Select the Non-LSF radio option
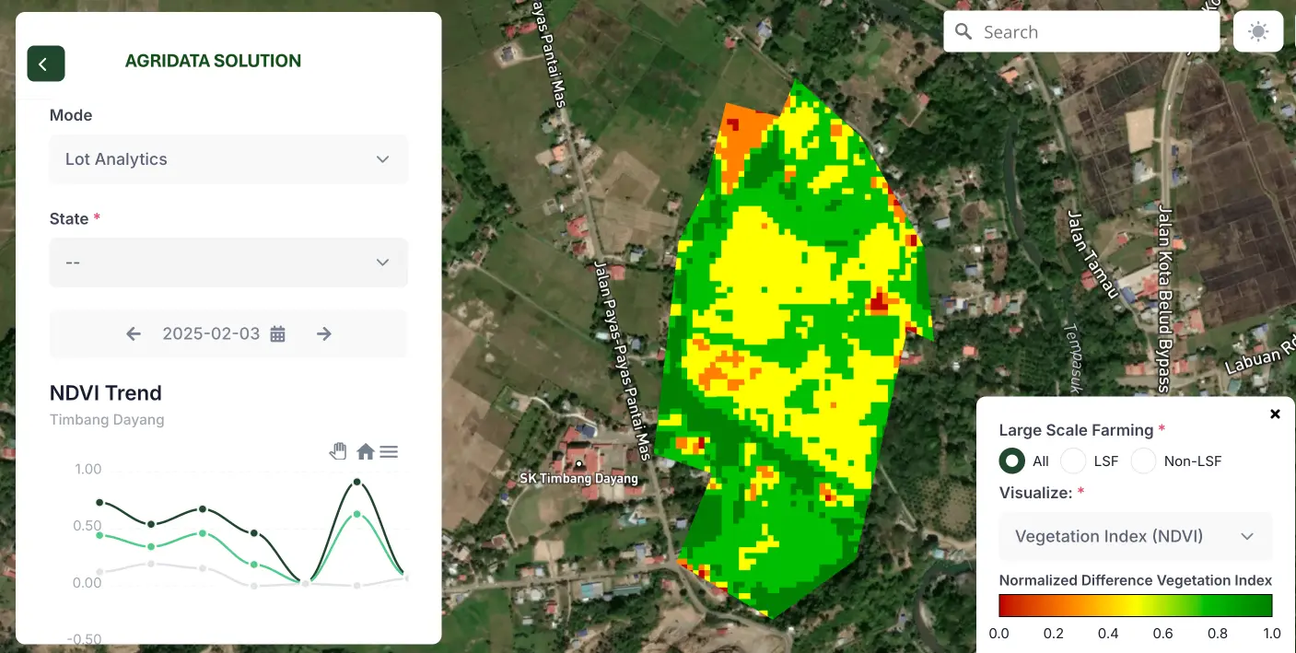 [x=1143, y=461]
